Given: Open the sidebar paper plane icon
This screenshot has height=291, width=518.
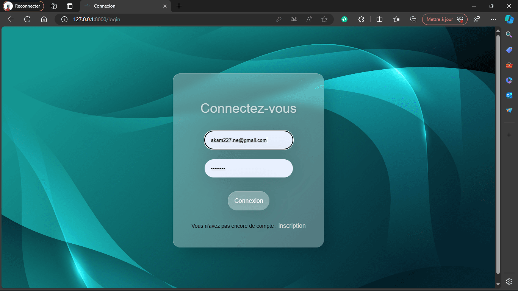Looking at the screenshot, I should 509,110.
